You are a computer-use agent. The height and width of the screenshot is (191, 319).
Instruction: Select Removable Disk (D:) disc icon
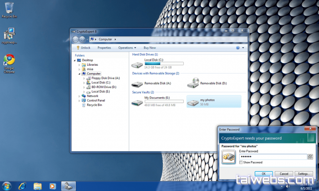193,83
